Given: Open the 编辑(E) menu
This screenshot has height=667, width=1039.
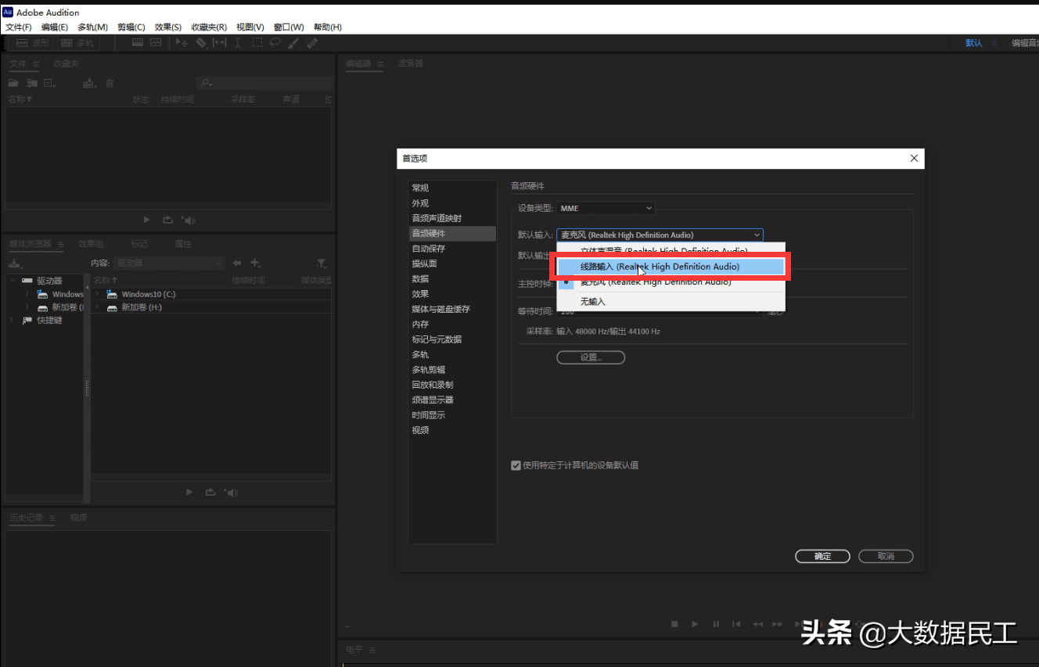Looking at the screenshot, I should click(x=55, y=27).
